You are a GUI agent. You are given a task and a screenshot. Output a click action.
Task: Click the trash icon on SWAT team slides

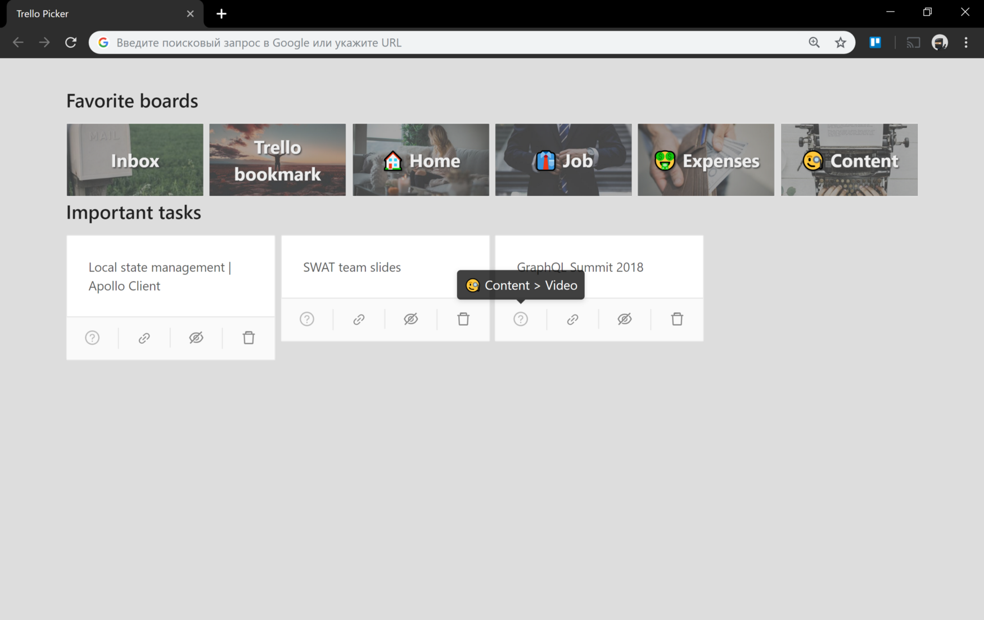[463, 319]
